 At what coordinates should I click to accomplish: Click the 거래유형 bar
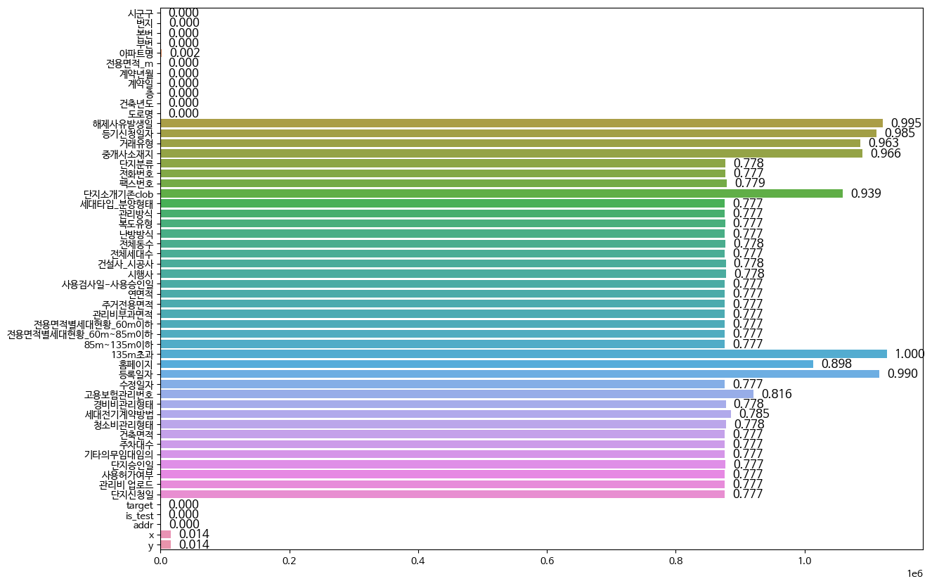[x=510, y=143]
